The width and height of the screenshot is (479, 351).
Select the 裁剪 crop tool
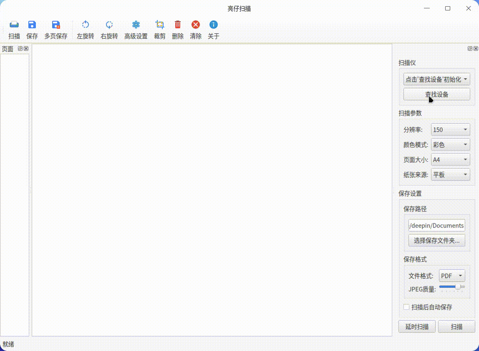point(160,25)
